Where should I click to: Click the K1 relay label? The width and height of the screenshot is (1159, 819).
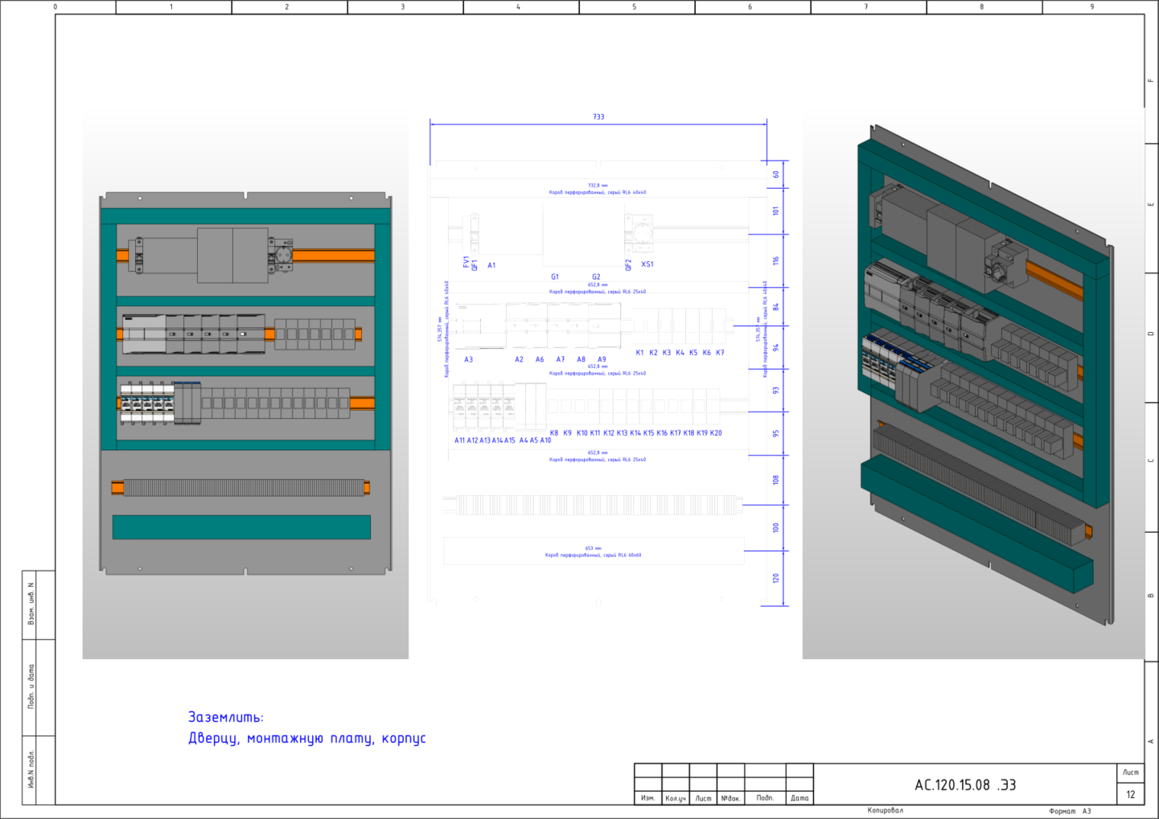coord(639,352)
